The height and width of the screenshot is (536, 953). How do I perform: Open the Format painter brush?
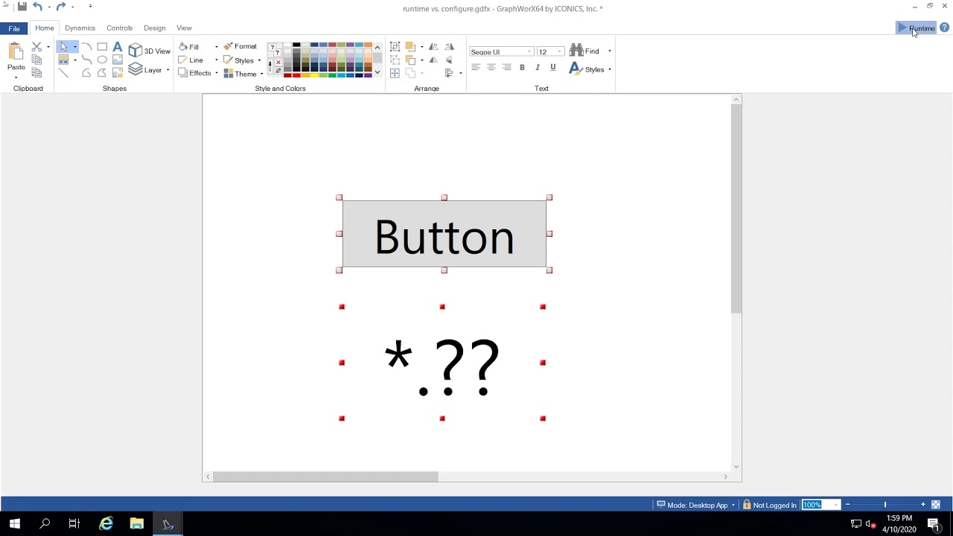coord(240,46)
